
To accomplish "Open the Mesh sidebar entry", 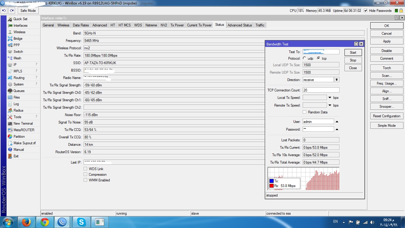I will coord(17,58).
